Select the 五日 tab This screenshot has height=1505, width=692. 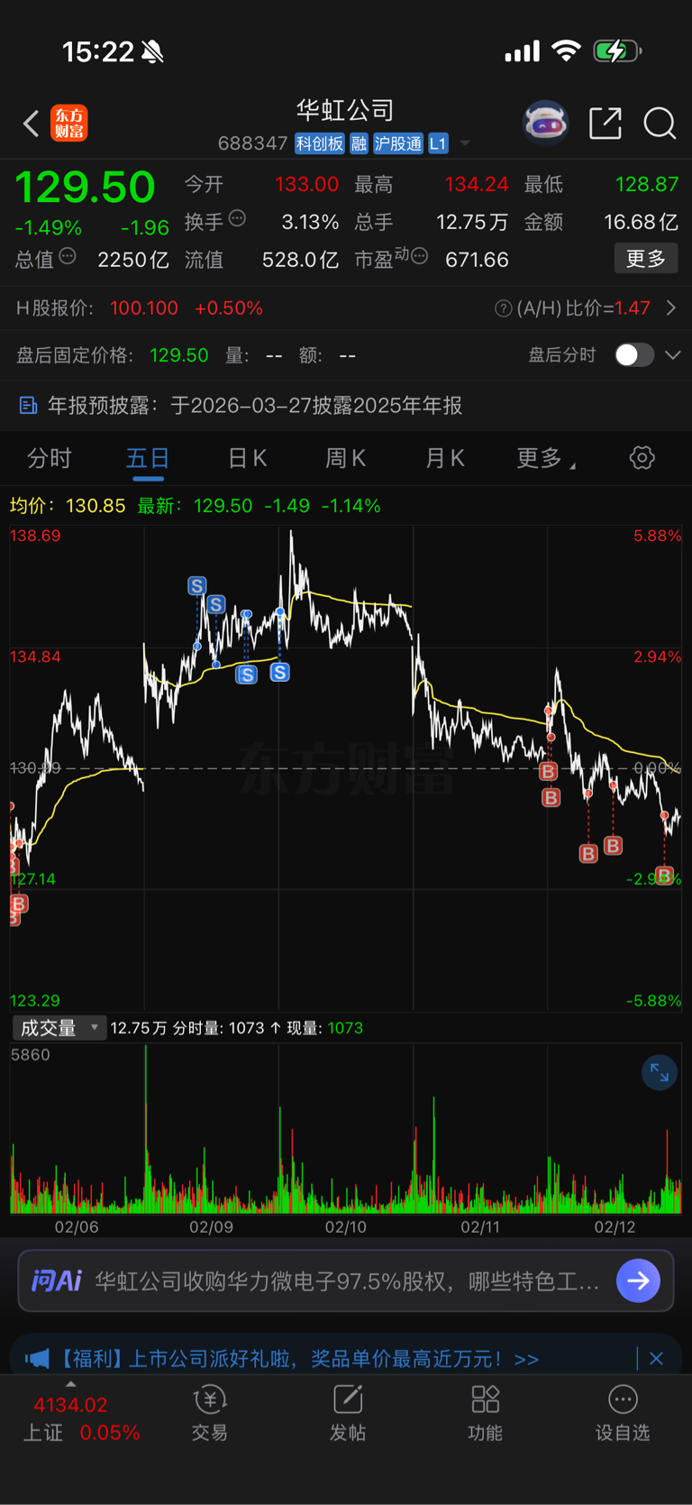tap(148, 459)
